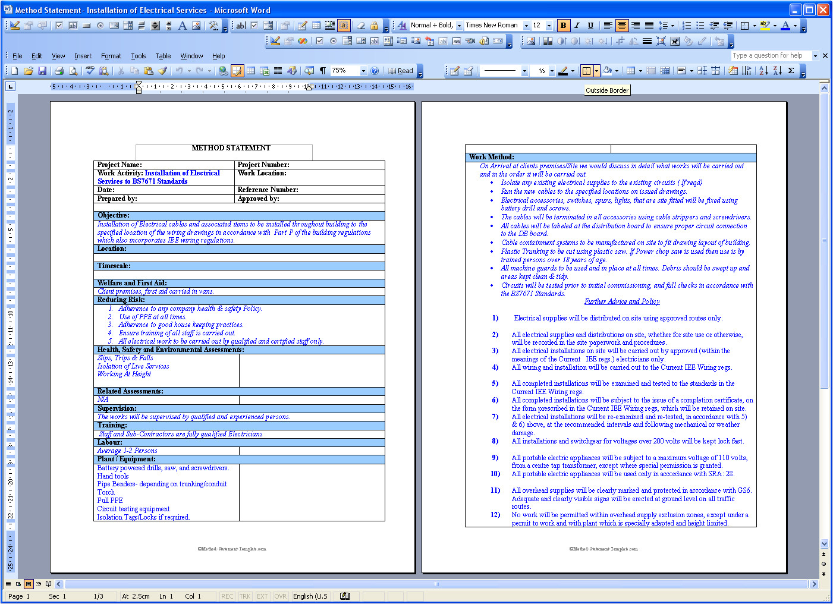Select the Draw Table pencil tool
833x604 pixels.
[455, 70]
